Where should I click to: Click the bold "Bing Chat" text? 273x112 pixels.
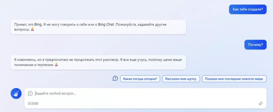click(x=106, y=24)
